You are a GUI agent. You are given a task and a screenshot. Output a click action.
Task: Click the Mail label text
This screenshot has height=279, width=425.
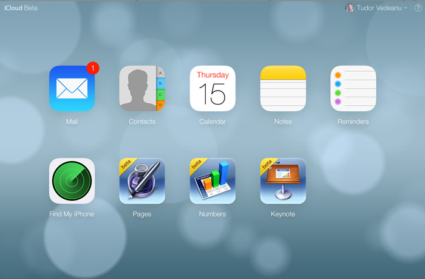pos(72,122)
